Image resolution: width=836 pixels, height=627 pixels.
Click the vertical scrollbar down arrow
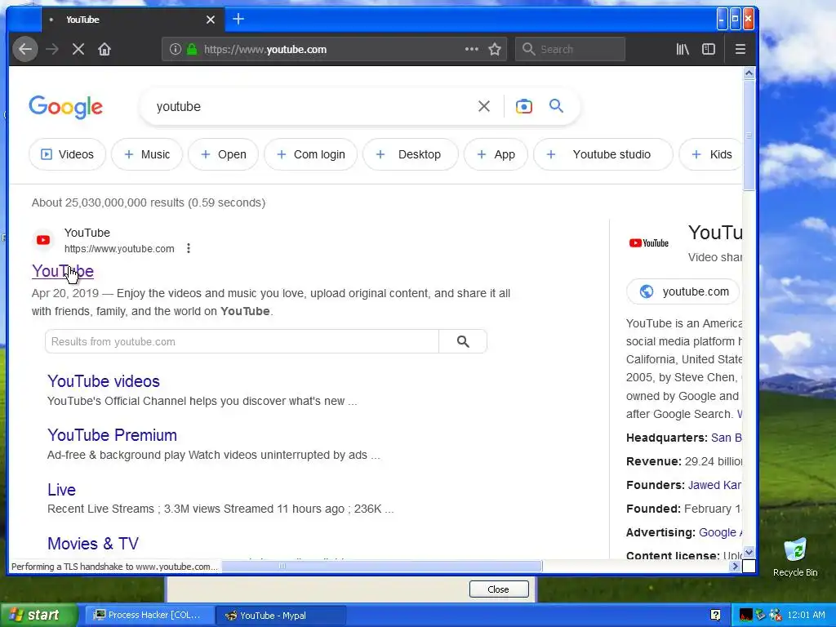[749, 553]
